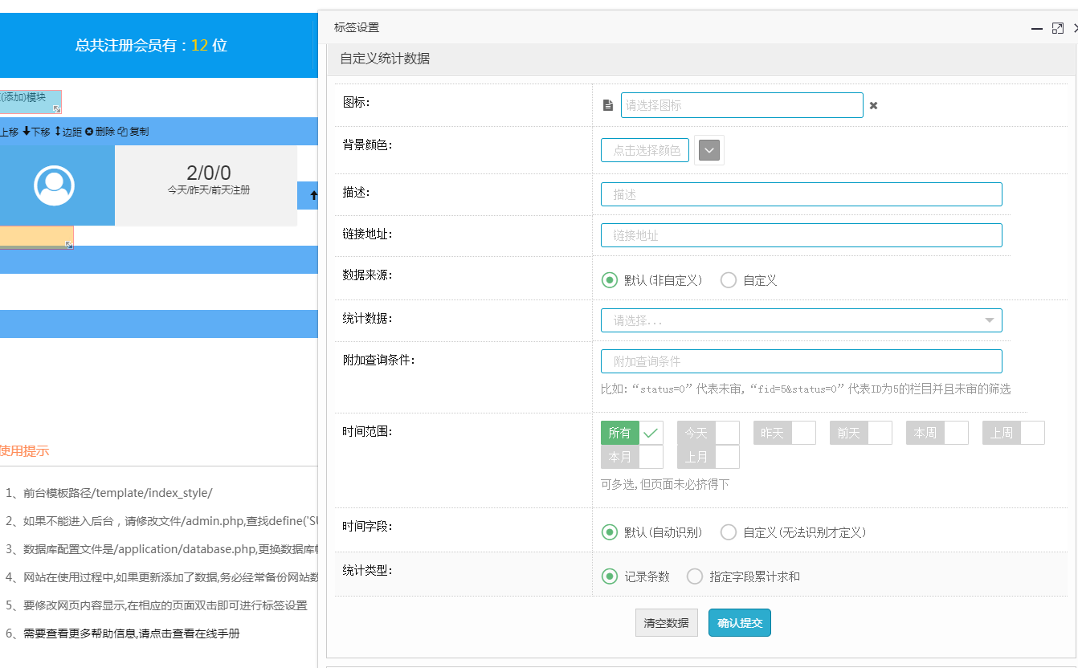Click the 复制 (copy) module icon
The width and height of the screenshot is (1078, 668).
click(122, 132)
